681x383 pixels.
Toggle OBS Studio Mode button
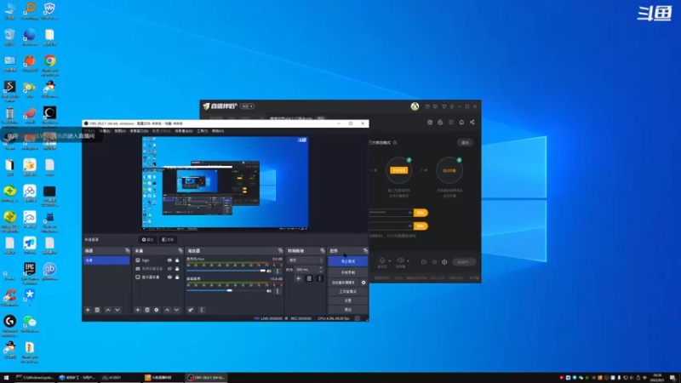click(x=348, y=292)
